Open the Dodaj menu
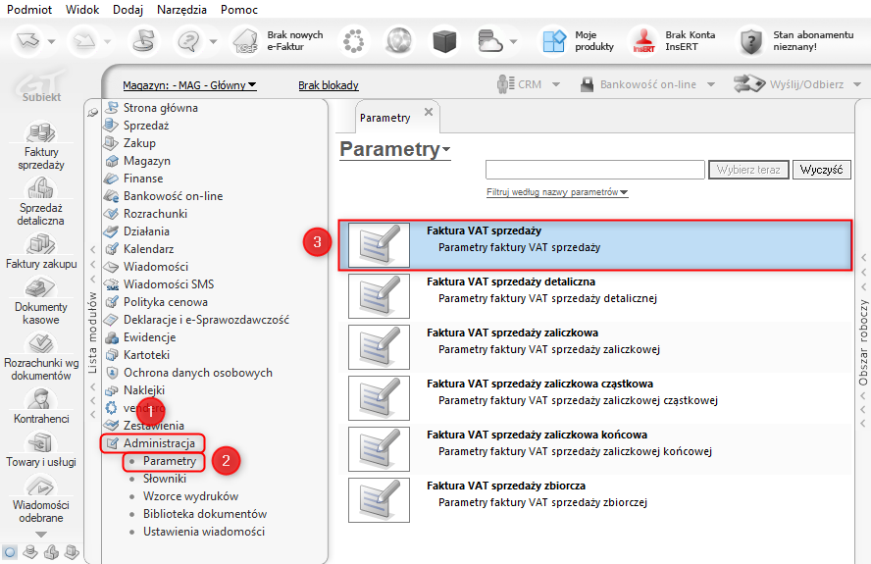Screen dimensions: 871x564 point(128,10)
